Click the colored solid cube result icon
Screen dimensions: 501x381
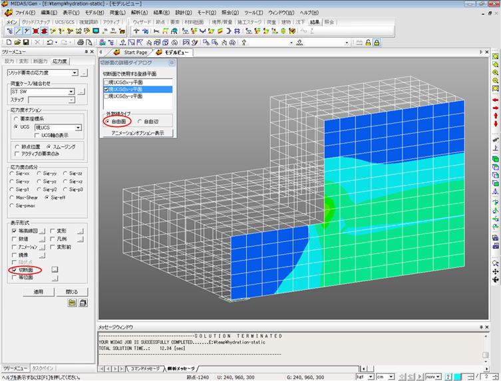click(291, 31)
